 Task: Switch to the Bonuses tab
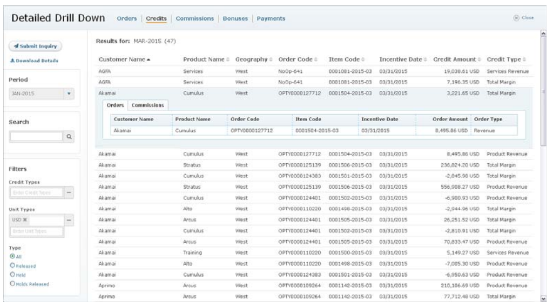235,18
